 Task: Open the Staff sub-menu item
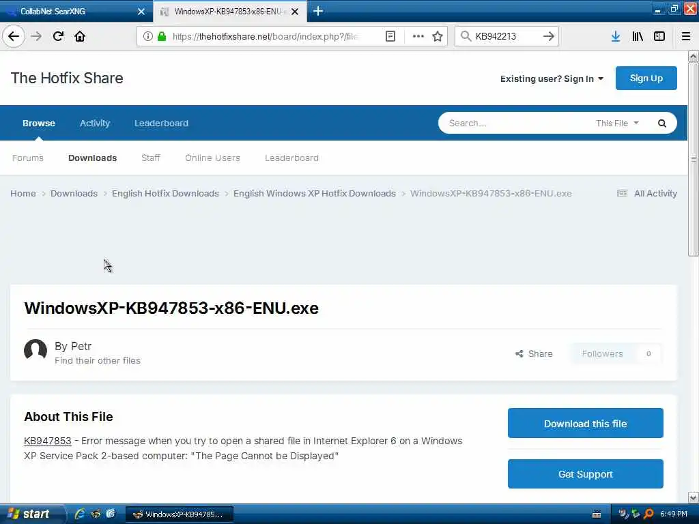pyautogui.click(x=150, y=158)
